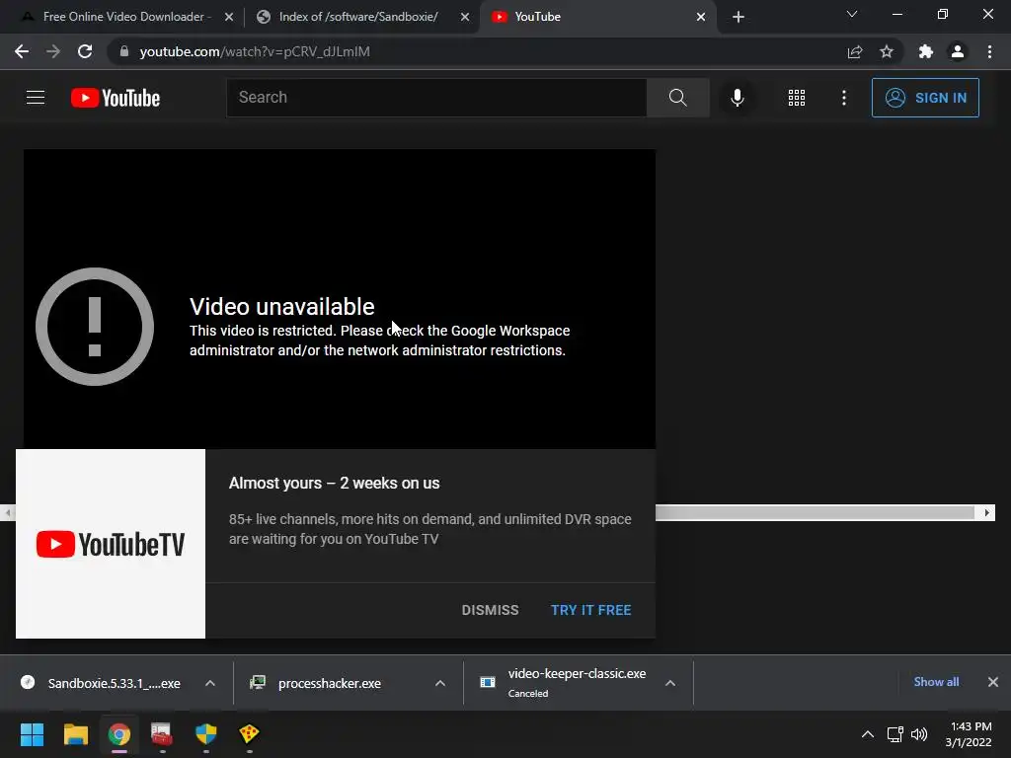This screenshot has height=758, width=1011.
Task: Open the blue-yellow shield taskbar app
Action: click(x=205, y=734)
